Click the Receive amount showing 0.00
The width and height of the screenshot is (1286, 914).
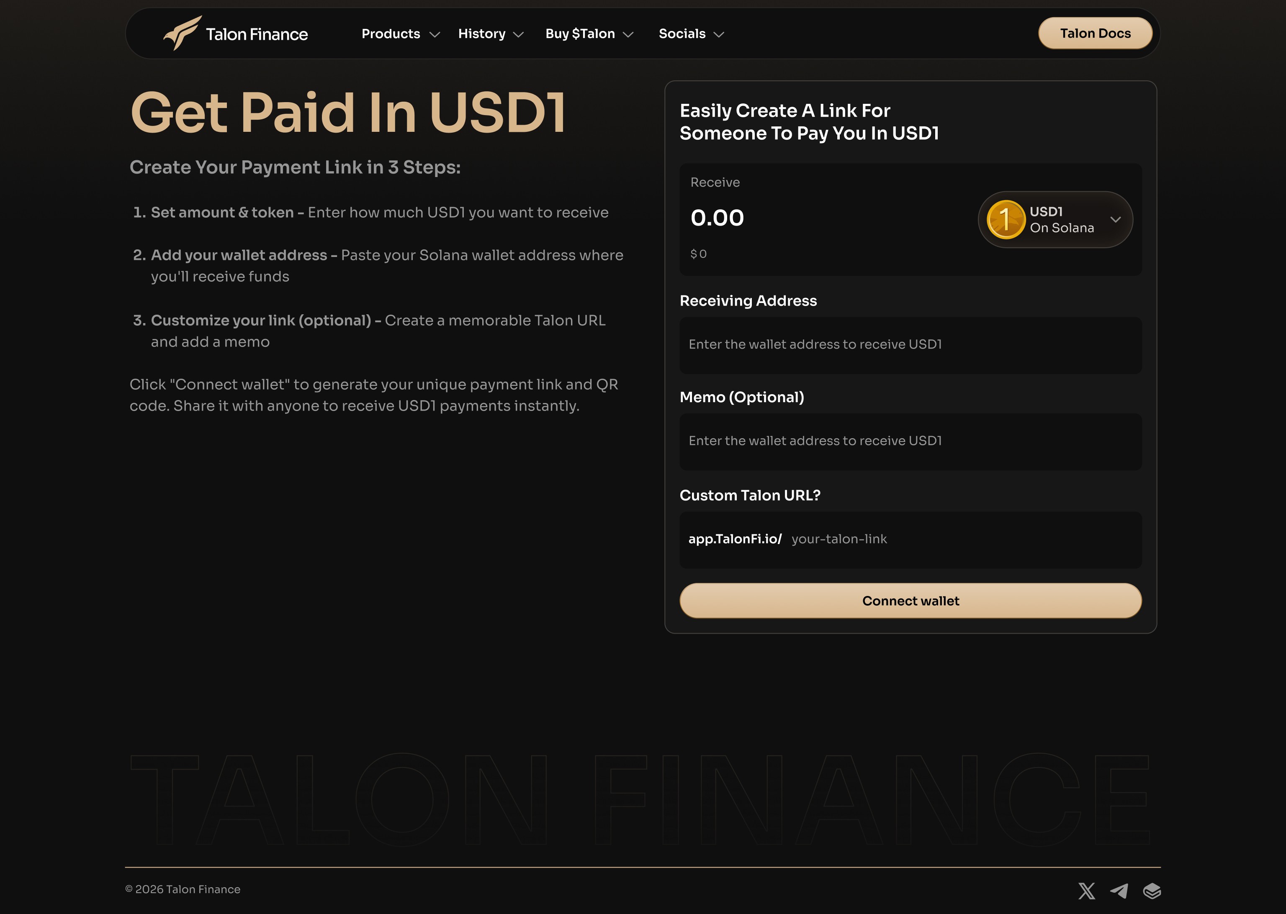pyautogui.click(x=718, y=218)
